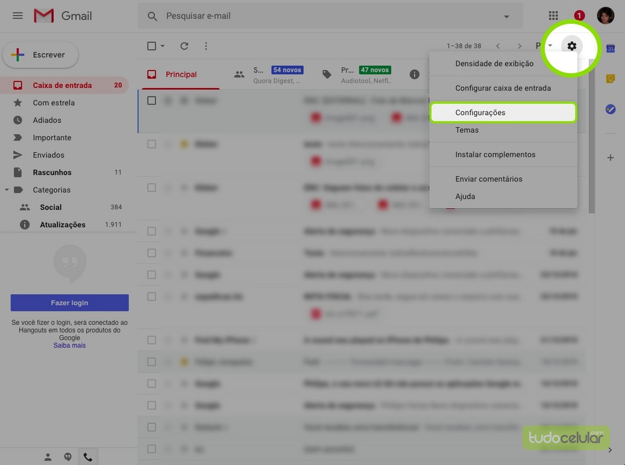This screenshot has height=465, width=625.
Task: Open the Google apps grid
Action: [553, 16]
